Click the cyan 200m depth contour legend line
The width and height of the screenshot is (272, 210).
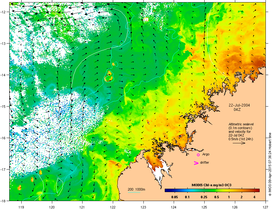(134, 192)
